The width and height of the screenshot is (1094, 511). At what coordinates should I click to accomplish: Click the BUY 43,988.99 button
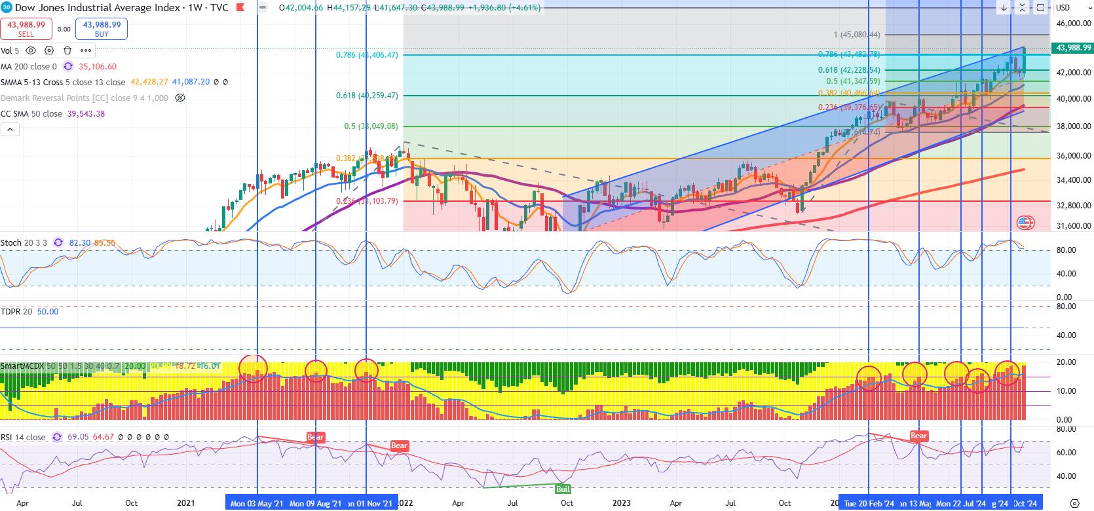pos(102,29)
